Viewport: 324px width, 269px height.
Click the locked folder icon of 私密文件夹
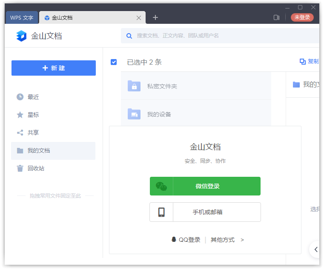point(134,86)
